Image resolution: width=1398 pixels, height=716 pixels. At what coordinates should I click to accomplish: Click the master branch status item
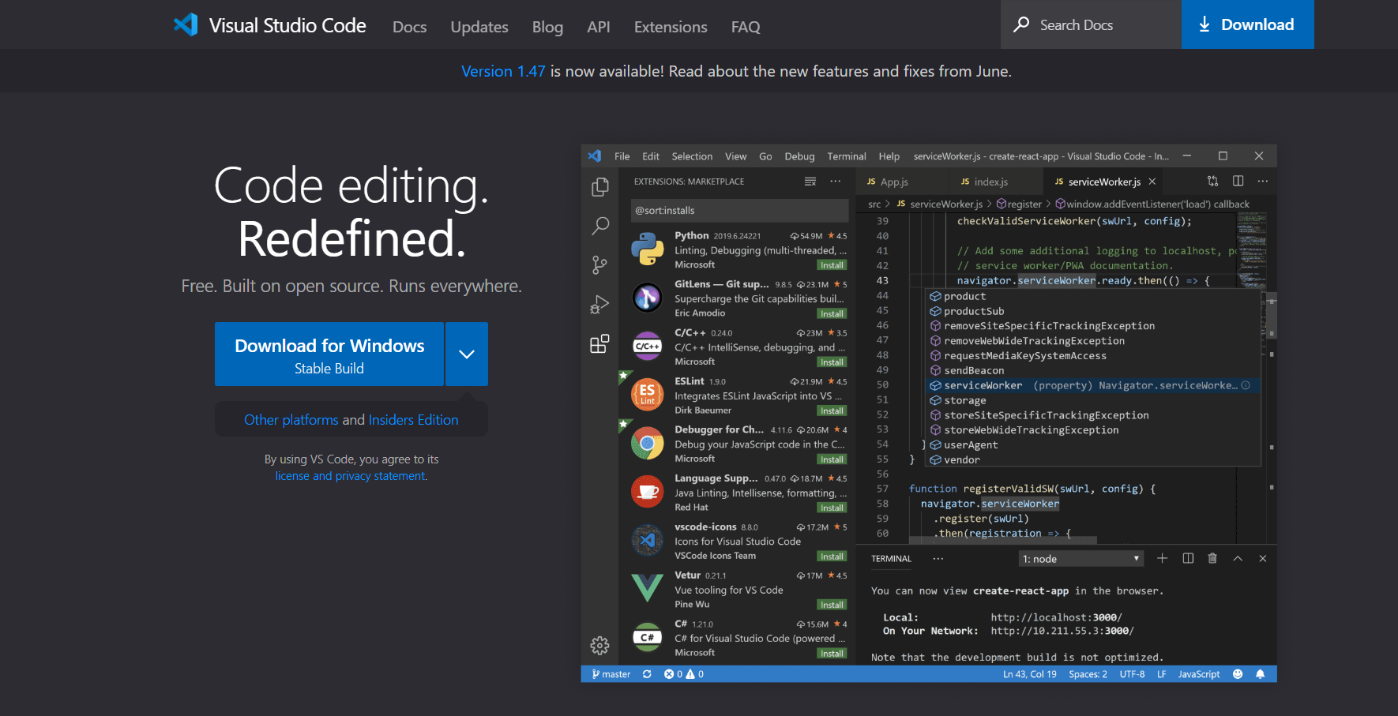click(x=611, y=674)
